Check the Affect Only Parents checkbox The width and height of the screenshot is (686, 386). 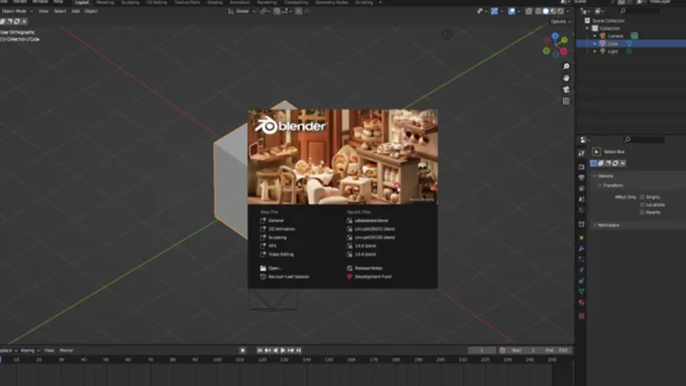[x=642, y=213]
